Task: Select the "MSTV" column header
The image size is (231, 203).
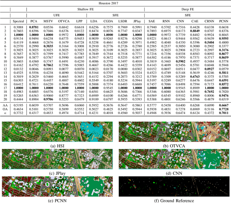Action: (48, 21)
